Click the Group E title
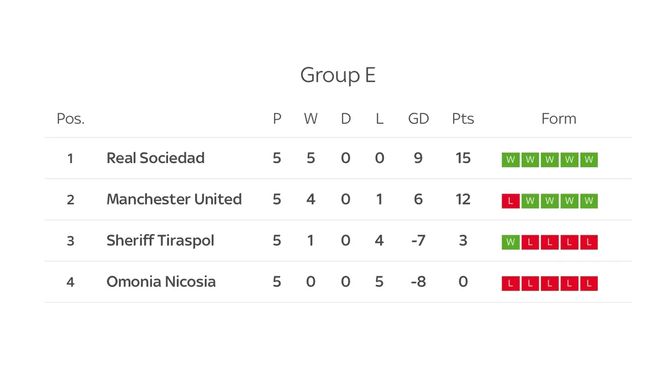Image resolution: width=663 pixels, height=372 pixels. pos(338,75)
